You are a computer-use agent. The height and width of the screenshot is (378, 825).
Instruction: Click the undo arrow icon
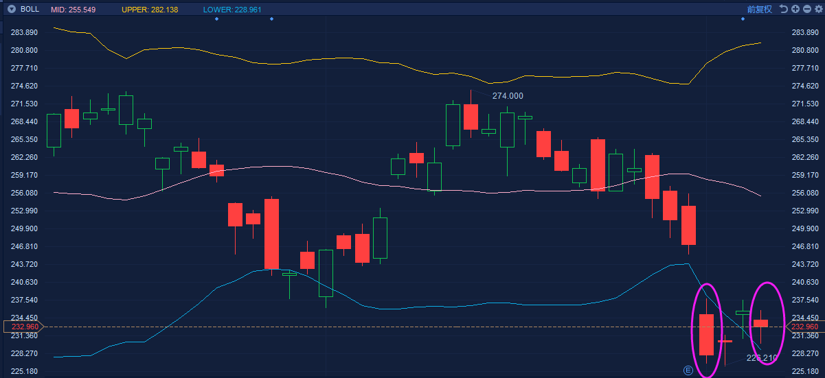783,9
